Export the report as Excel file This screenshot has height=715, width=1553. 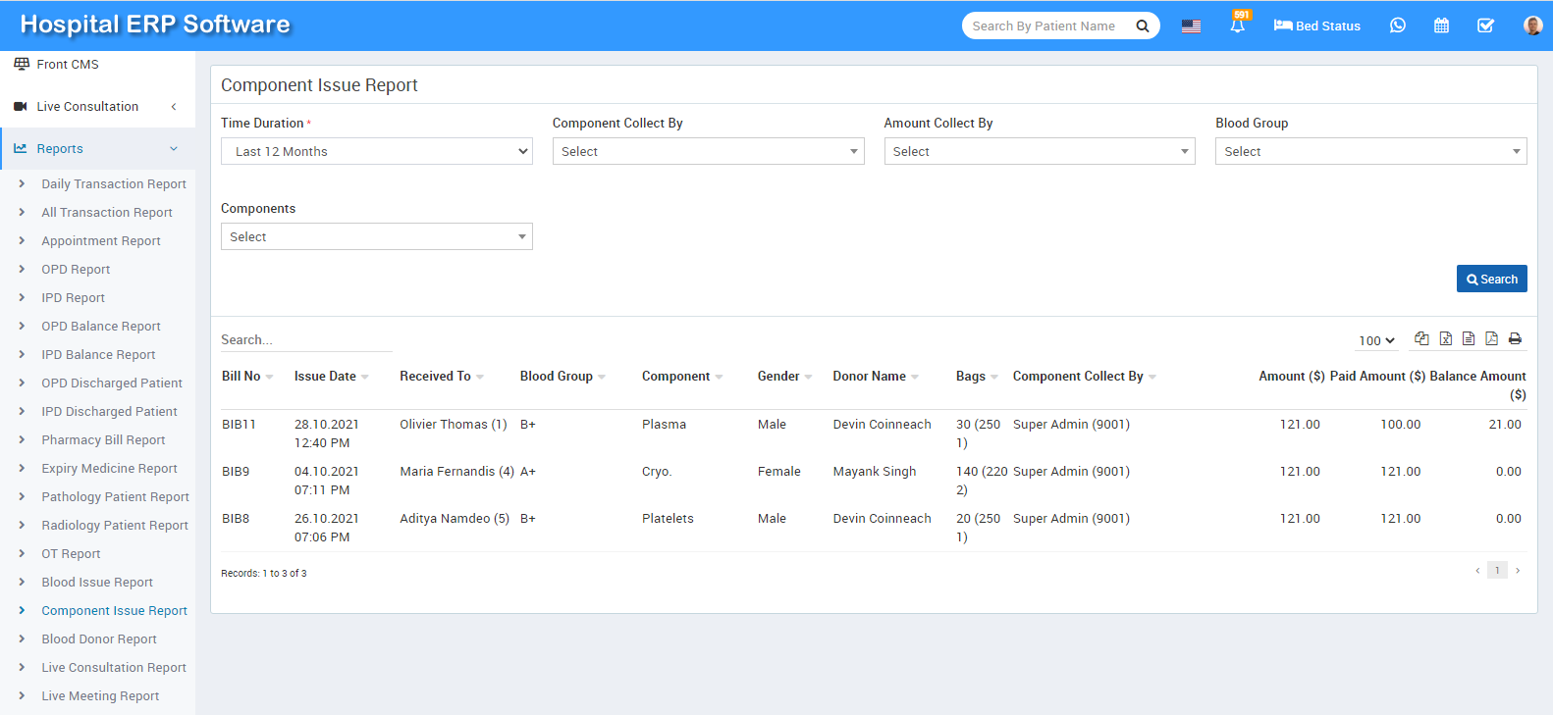1445,339
